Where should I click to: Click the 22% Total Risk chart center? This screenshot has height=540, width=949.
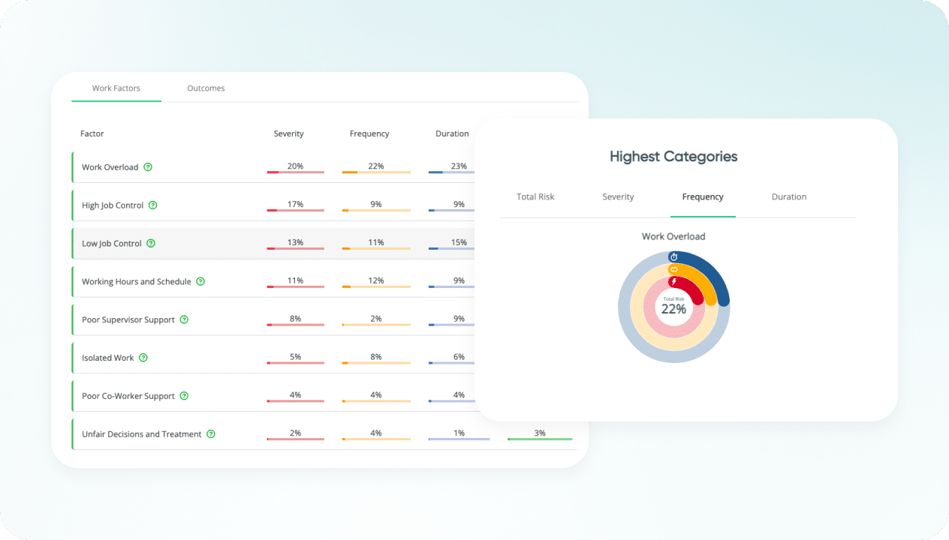(x=673, y=307)
